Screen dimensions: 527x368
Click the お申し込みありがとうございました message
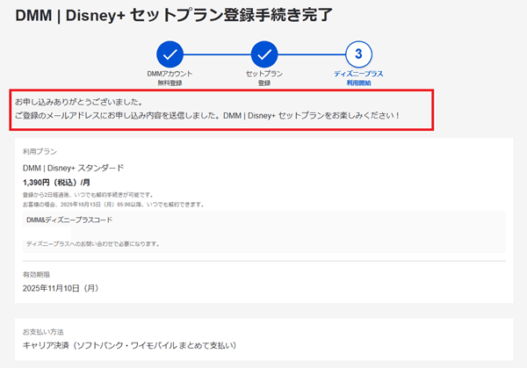(84, 103)
